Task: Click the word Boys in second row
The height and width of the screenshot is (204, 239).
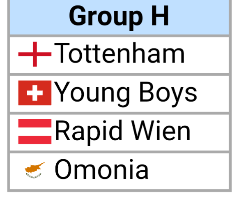Action: pos(168,93)
